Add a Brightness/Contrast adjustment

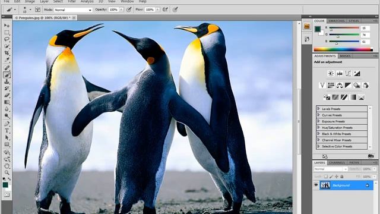click(331, 73)
